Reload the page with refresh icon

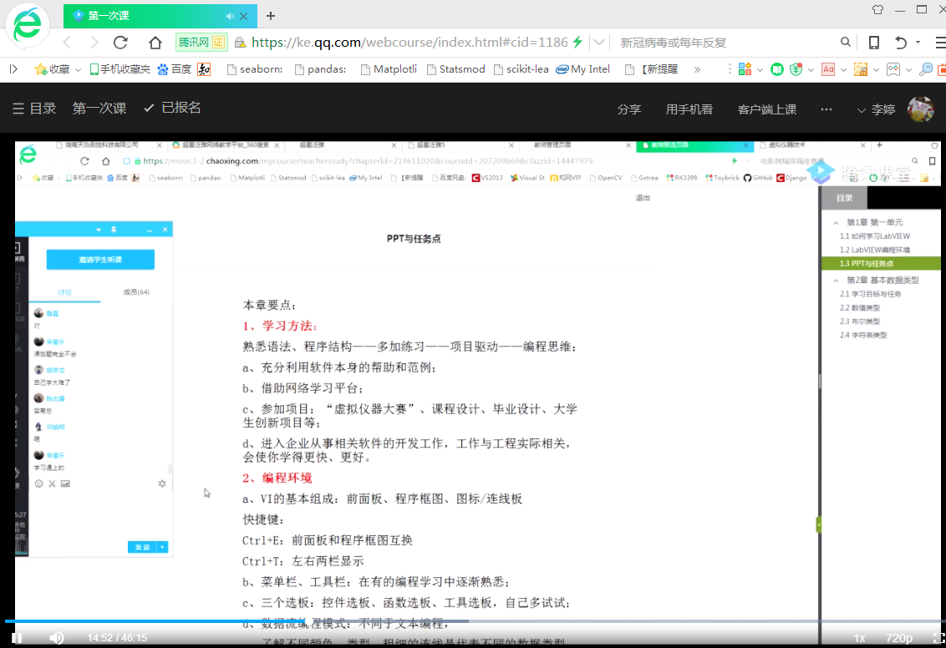click(x=120, y=43)
